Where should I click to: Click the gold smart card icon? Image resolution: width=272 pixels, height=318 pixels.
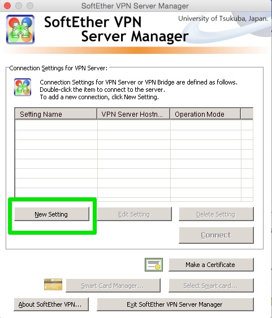(x=53, y=285)
